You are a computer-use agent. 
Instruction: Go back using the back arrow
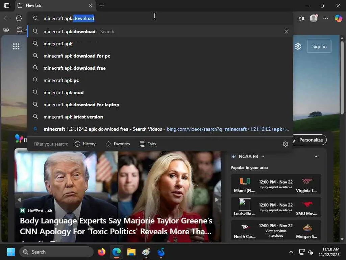click(7, 18)
